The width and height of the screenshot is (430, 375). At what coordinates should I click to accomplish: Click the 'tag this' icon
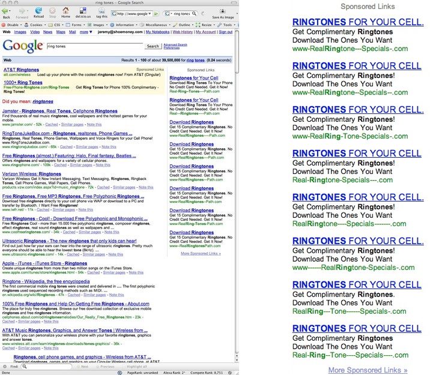pos(101,11)
